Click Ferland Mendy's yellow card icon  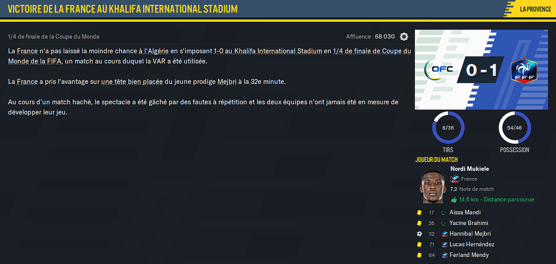(x=419, y=255)
